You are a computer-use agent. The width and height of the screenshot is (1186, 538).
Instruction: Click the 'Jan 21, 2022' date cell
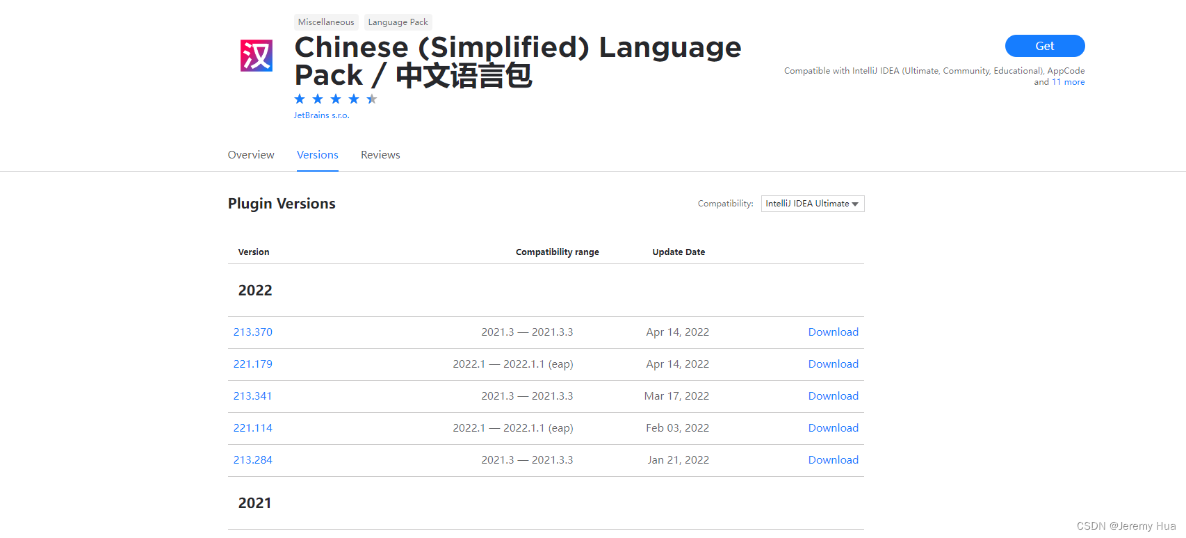pyautogui.click(x=679, y=460)
